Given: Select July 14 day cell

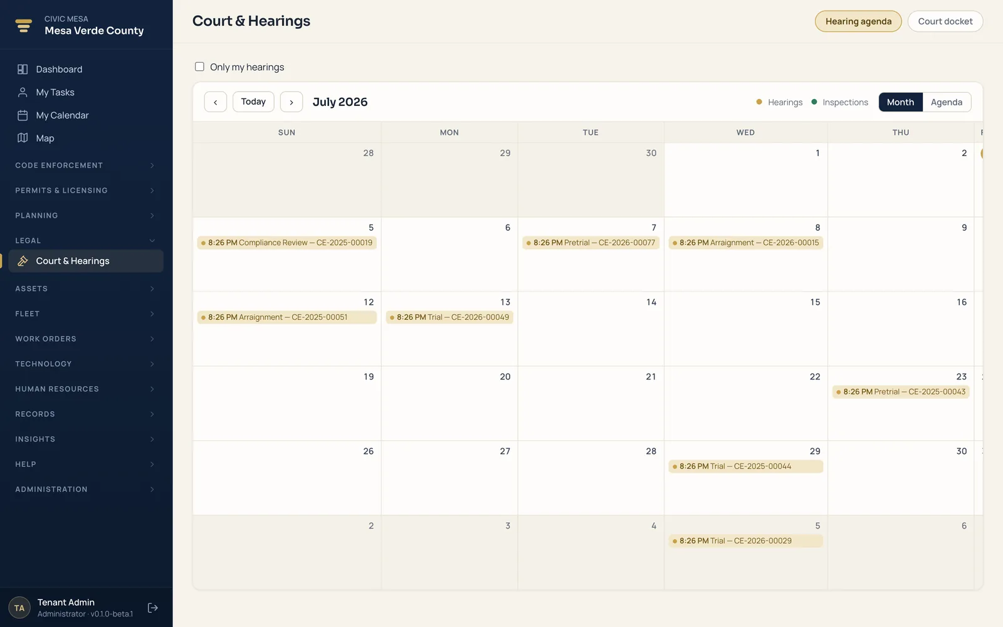Looking at the screenshot, I should [x=591, y=329].
